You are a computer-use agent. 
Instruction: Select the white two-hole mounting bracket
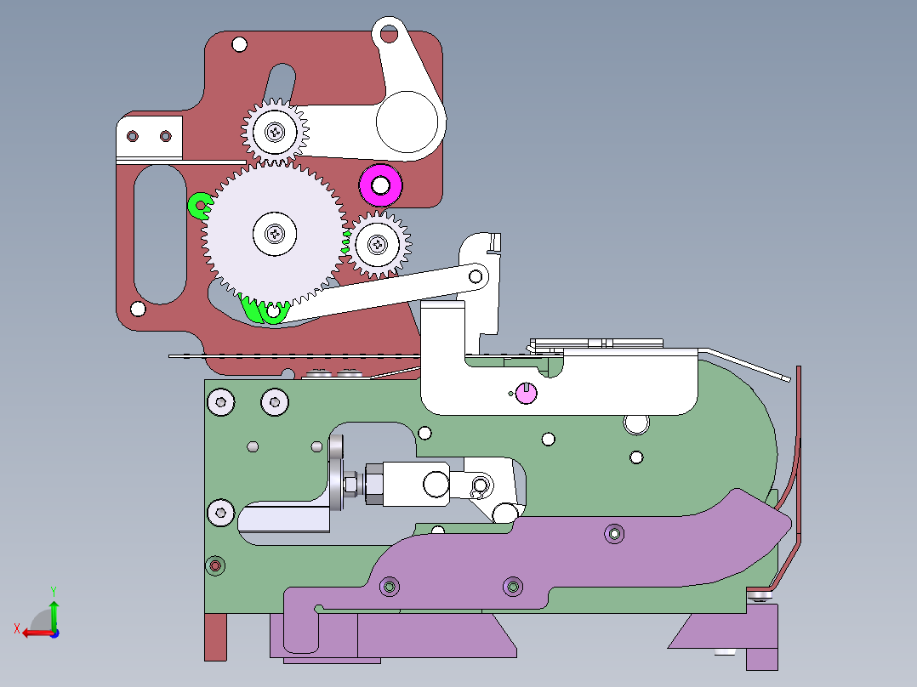tap(150, 139)
